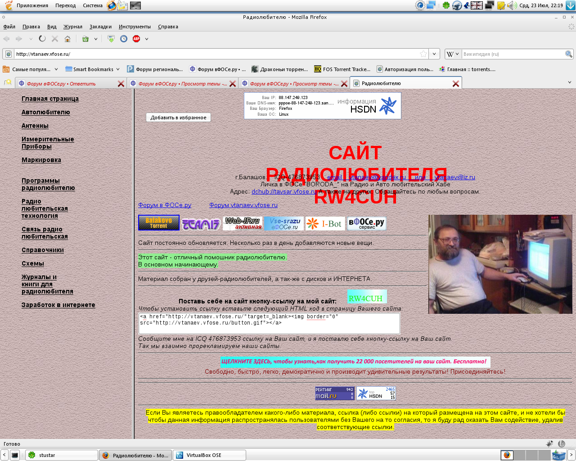Open the Wikipedia search engine dropdown
The image size is (576, 461).
453,54
